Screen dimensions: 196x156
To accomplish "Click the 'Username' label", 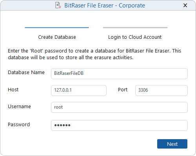I will tap(19, 107).
